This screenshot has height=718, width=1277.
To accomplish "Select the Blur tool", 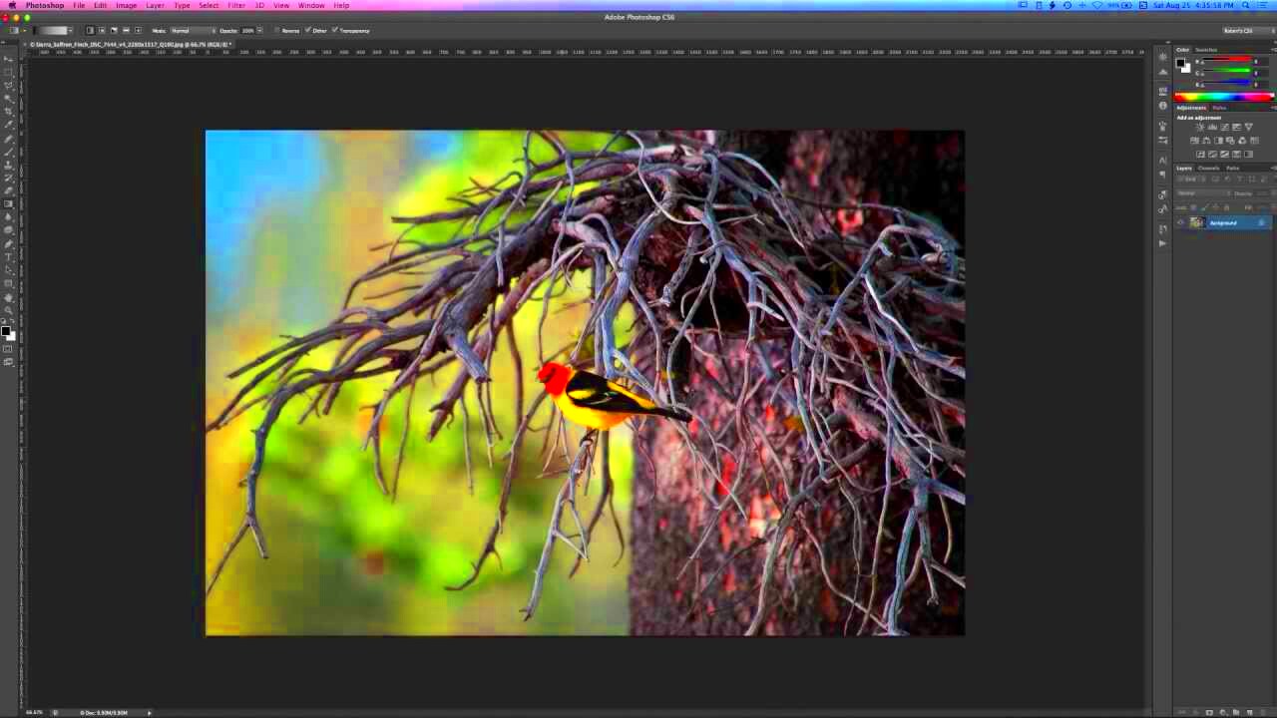I will [x=9, y=217].
